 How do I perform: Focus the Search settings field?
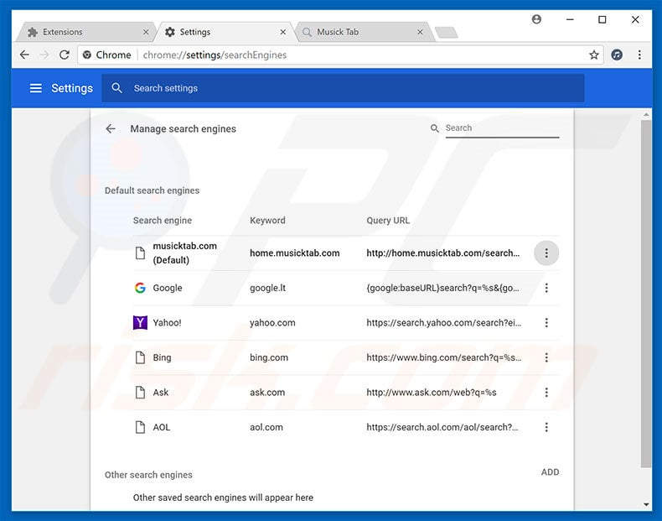(x=343, y=88)
